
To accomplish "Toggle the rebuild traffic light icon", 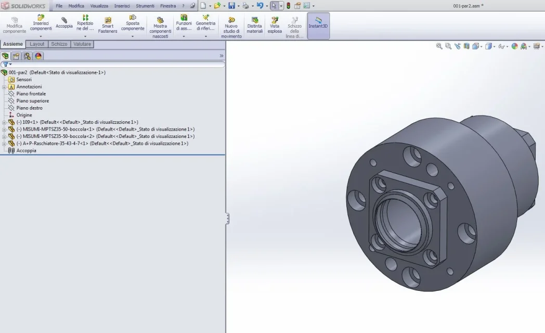I will point(288,6).
